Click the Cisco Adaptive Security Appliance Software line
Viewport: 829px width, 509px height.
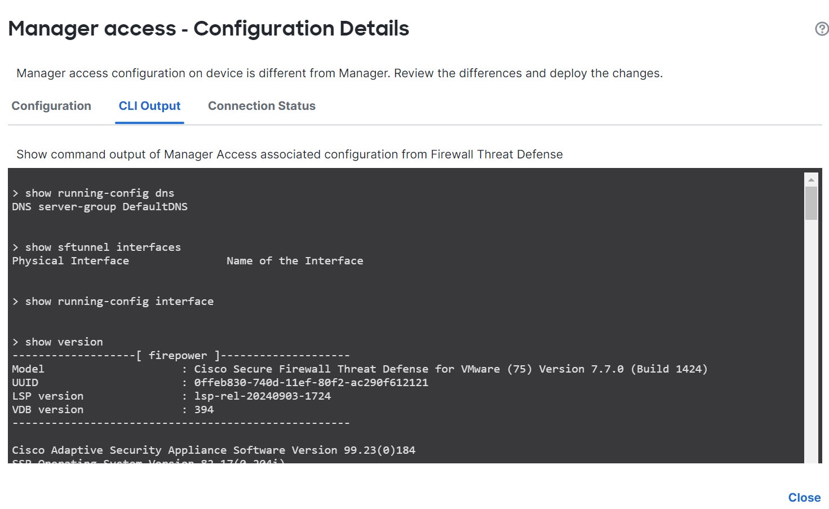pos(214,450)
